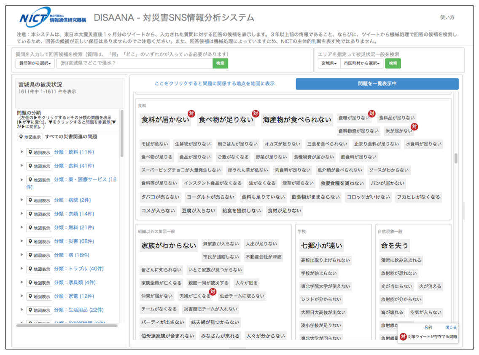
Task: Close the legend with 閉じる
Action: point(451,327)
